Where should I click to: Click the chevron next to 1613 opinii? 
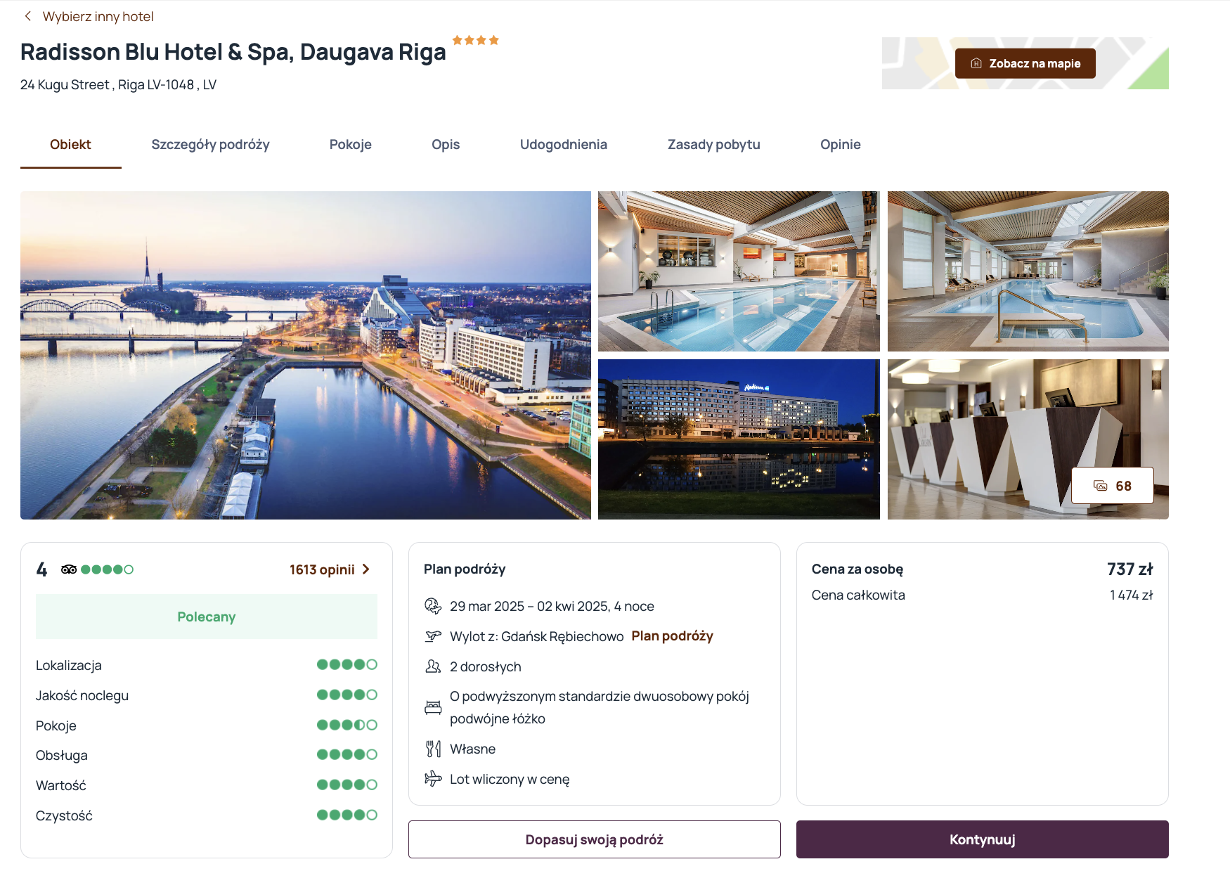click(x=366, y=569)
